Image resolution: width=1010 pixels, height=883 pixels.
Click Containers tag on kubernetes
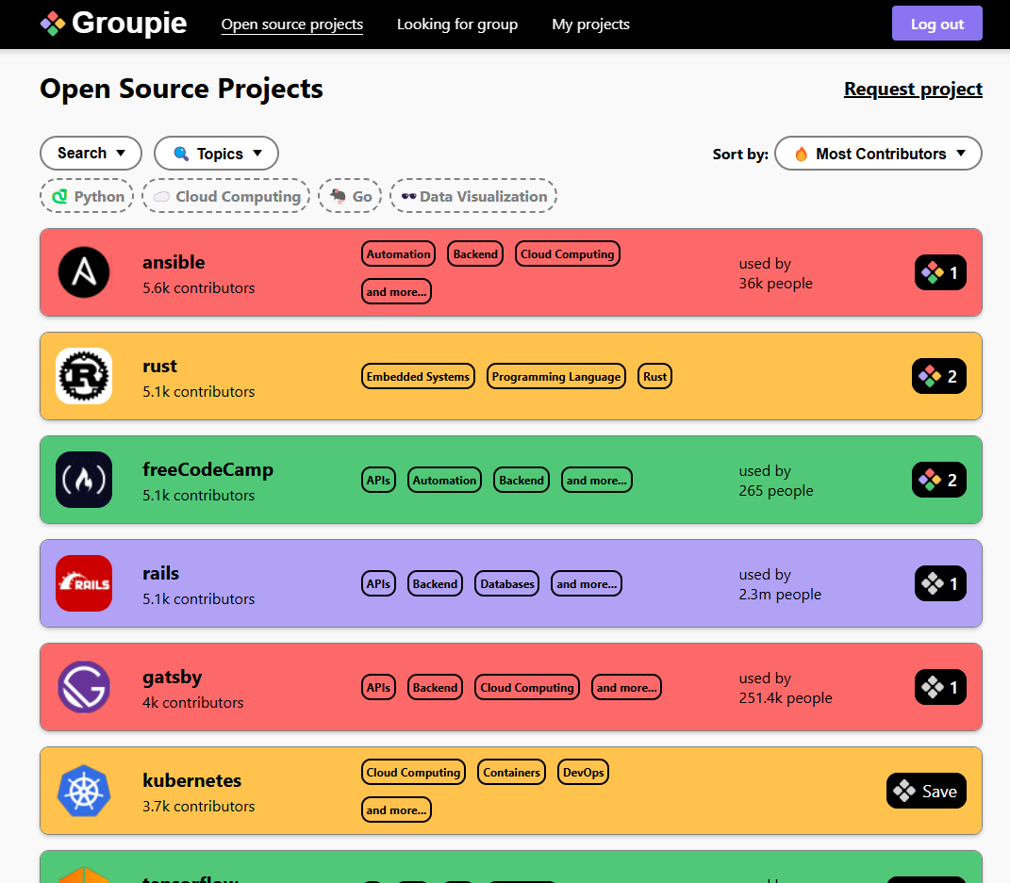coord(511,772)
